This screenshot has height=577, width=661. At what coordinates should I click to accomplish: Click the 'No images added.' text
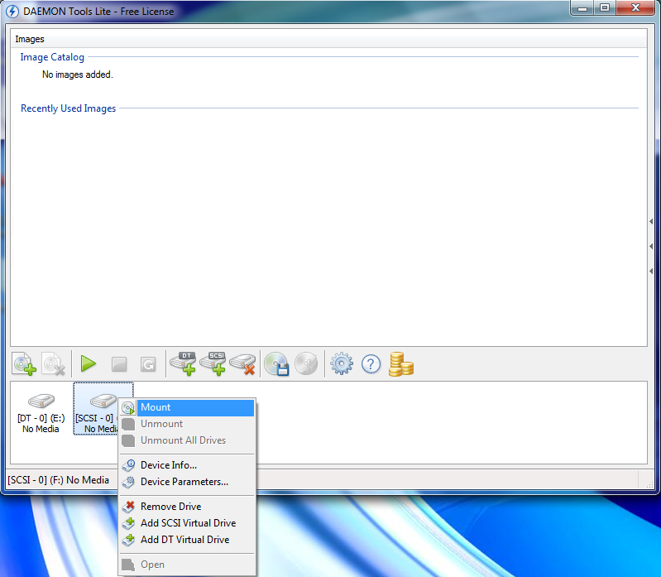(x=78, y=75)
